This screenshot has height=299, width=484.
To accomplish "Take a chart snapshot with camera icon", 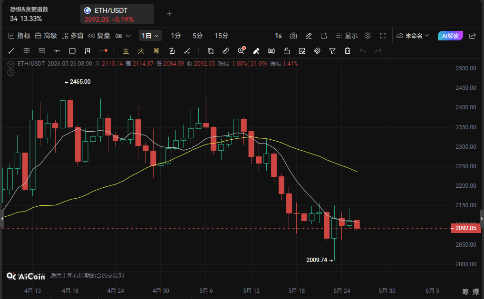I will pos(293,36).
